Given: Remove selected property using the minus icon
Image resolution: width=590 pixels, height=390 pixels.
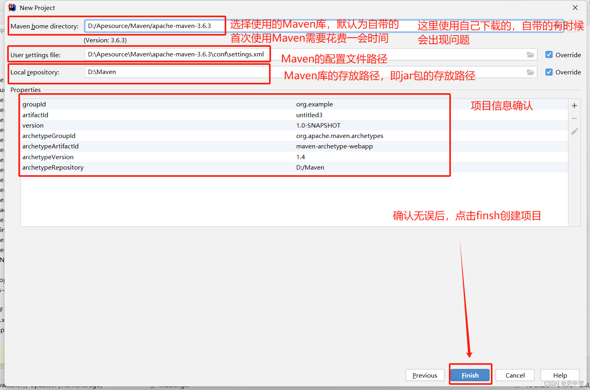Looking at the screenshot, I should coord(574,118).
